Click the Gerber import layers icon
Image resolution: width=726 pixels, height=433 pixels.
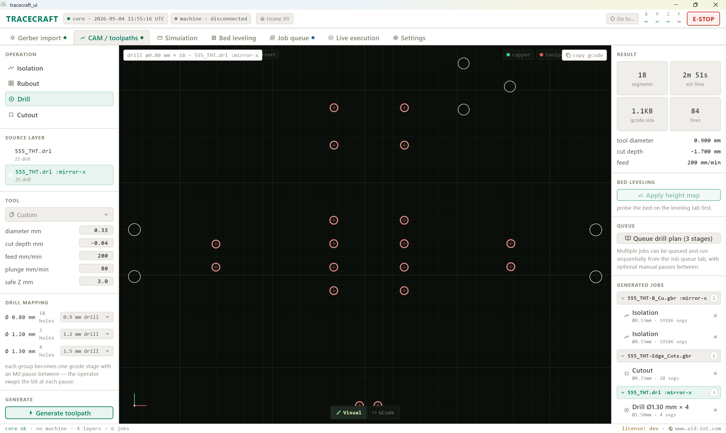click(12, 38)
